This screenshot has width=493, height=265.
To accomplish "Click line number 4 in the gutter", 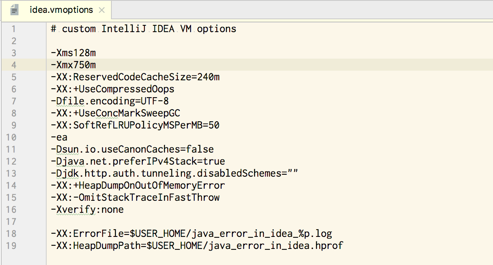I will click(x=14, y=65).
